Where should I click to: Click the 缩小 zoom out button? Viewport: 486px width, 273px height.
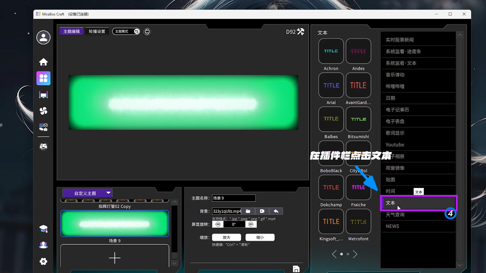[x=260, y=237]
